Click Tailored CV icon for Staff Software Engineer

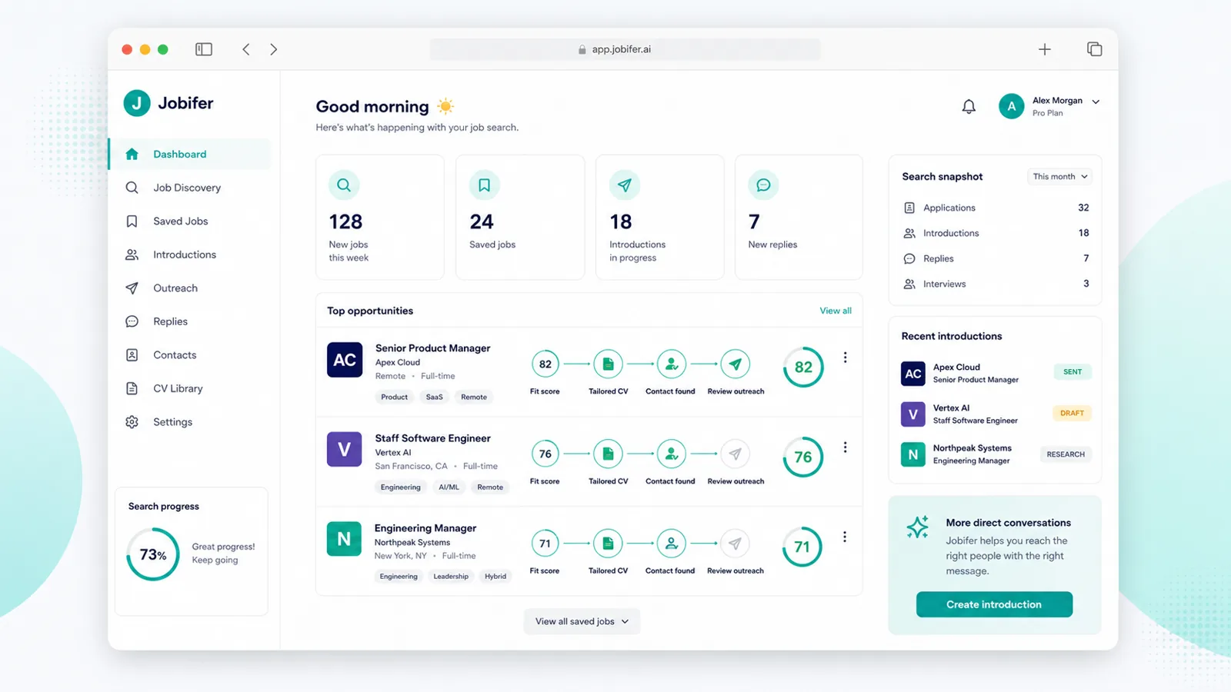[608, 454]
